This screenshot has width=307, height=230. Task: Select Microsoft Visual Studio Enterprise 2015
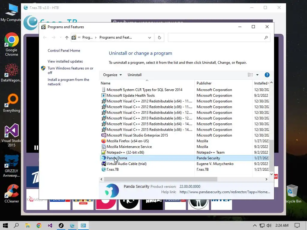[x=185, y=135]
